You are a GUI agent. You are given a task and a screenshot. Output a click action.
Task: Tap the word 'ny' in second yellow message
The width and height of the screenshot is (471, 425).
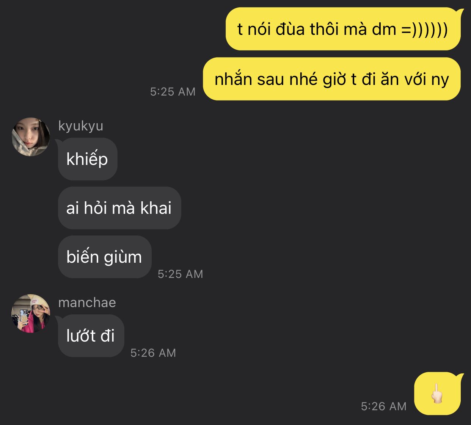coord(440,80)
